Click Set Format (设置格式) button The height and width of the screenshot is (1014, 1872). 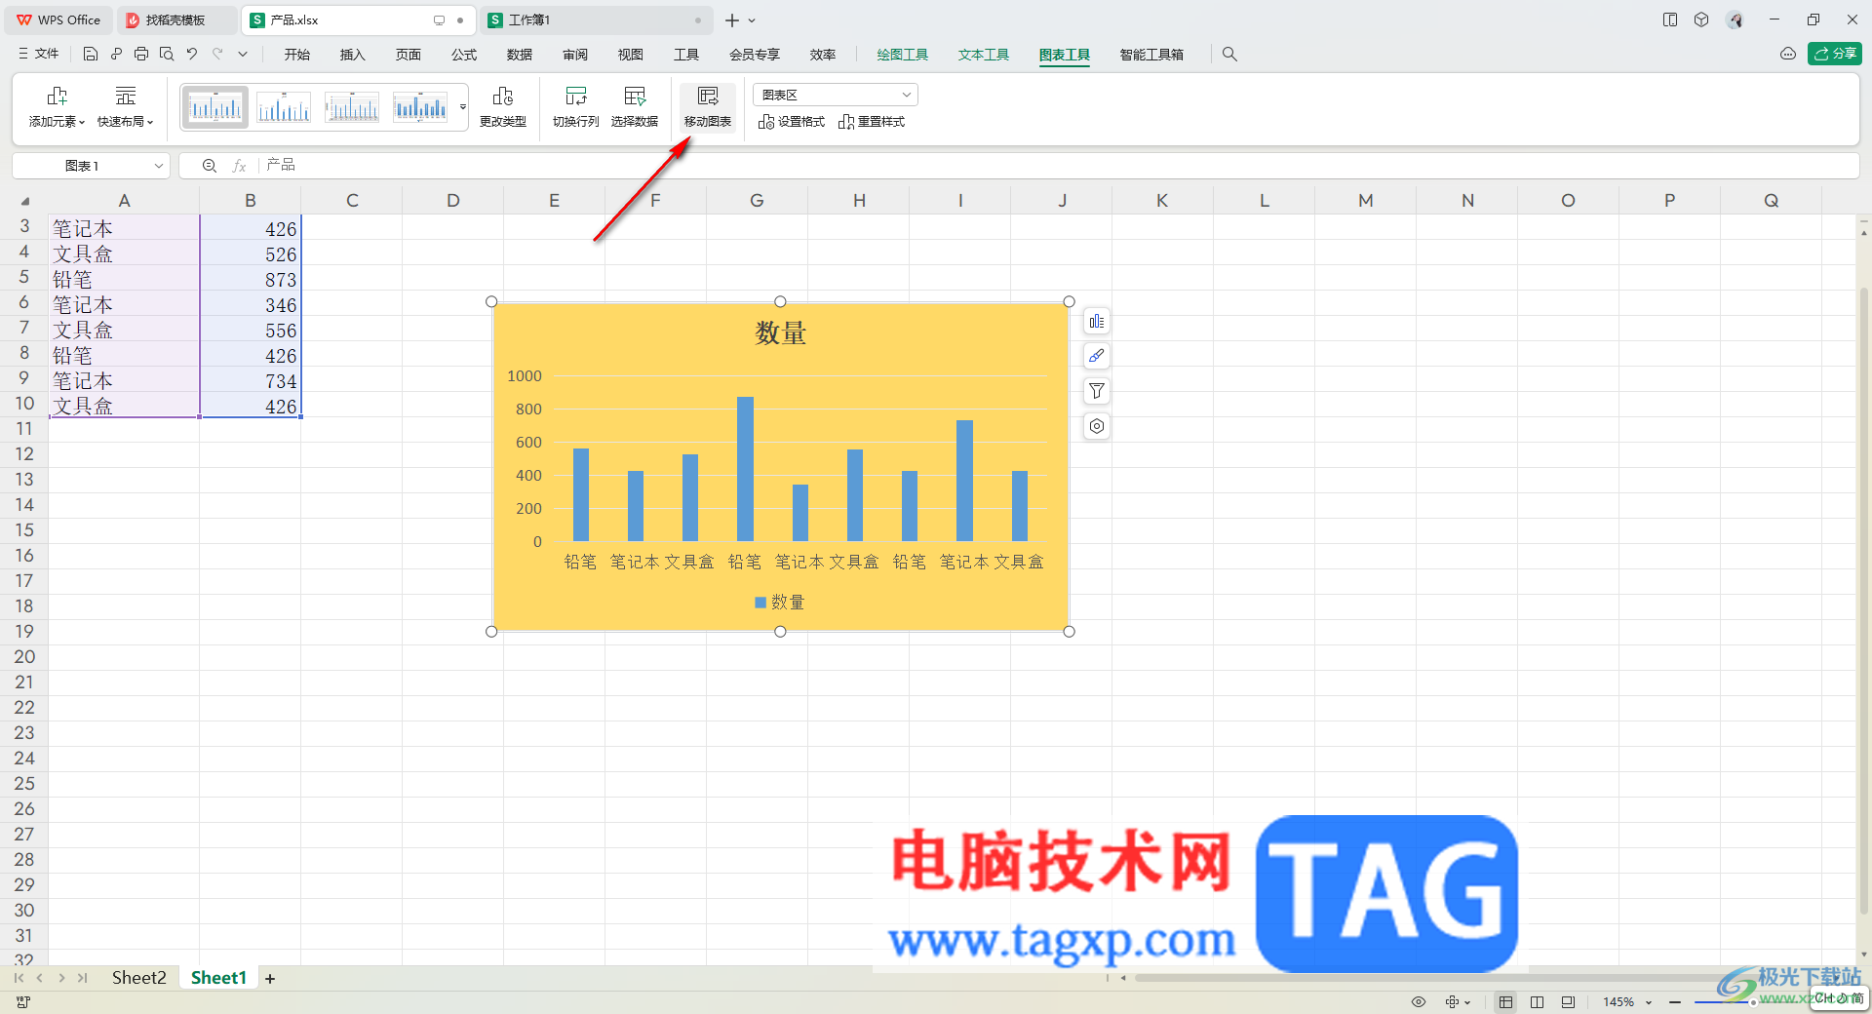[792, 122]
